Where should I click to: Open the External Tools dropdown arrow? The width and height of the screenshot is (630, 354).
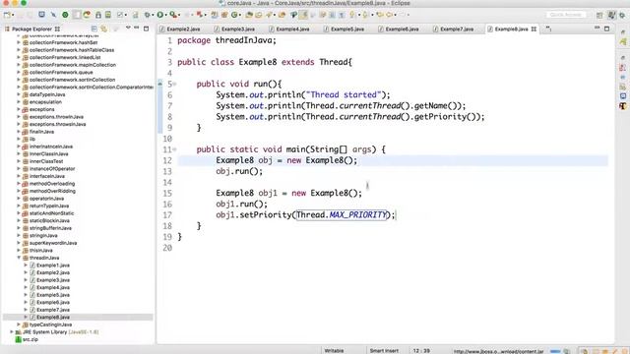click(179, 15)
